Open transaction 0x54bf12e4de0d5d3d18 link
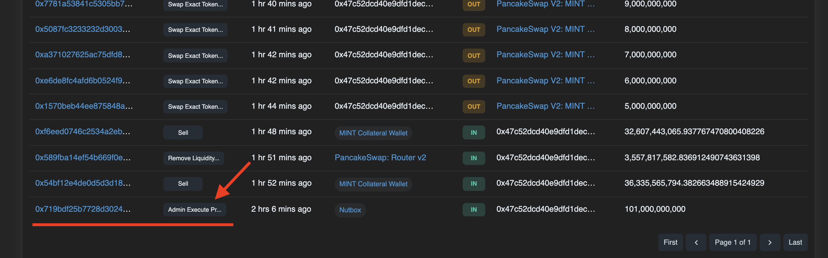The width and height of the screenshot is (828, 258). click(83, 183)
